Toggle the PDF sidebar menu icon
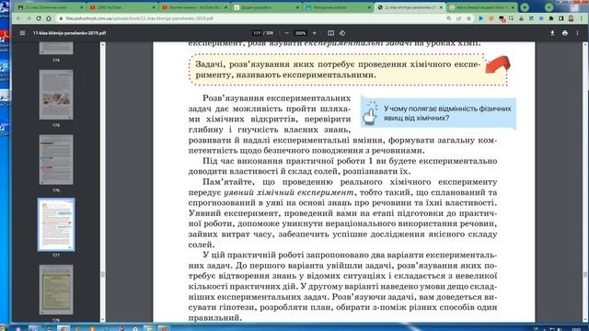This screenshot has height=331, width=589. coord(22,33)
